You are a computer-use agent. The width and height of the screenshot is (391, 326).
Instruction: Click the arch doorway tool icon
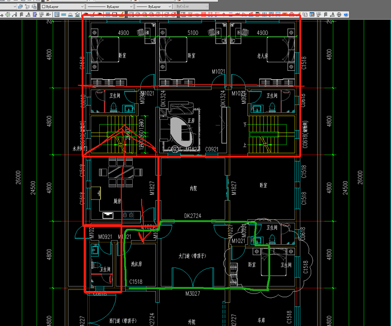pos(70,15)
